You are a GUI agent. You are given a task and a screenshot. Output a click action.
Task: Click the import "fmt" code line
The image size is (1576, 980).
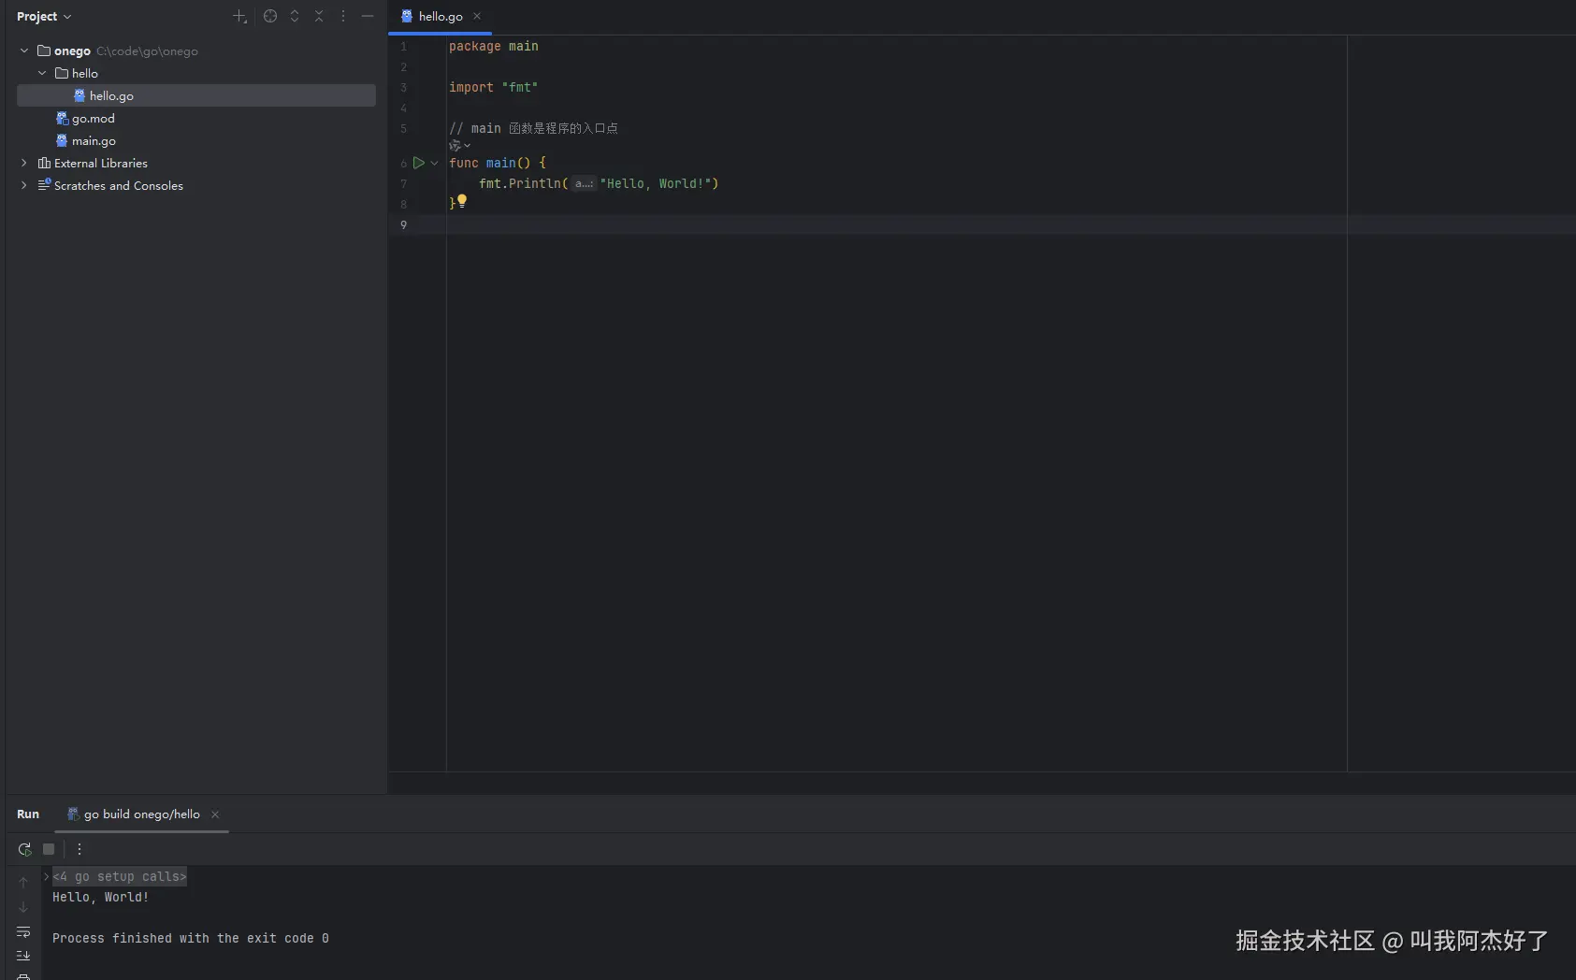[494, 87]
